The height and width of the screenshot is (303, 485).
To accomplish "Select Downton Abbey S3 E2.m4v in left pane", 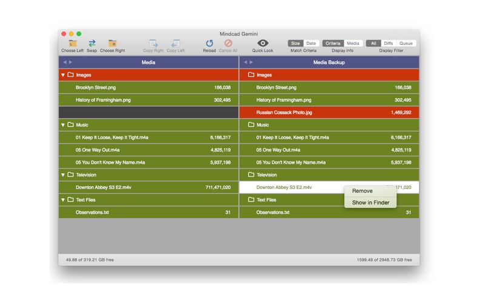I will (149, 187).
